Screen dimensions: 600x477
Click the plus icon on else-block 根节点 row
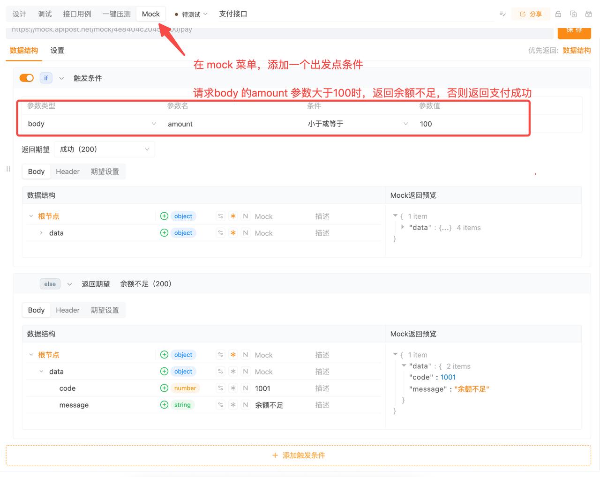(164, 355)
